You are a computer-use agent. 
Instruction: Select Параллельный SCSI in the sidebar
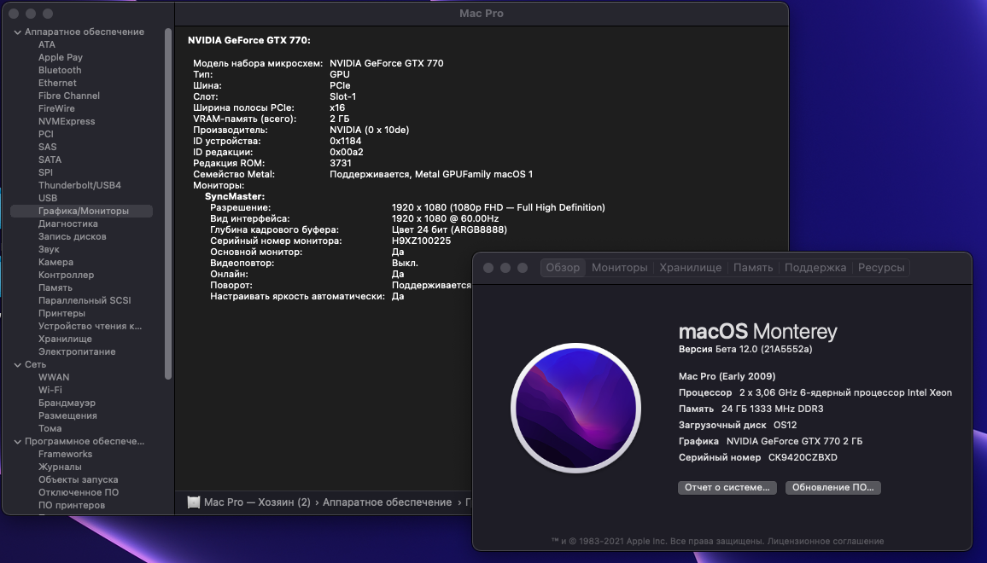[x=85, y=300]
